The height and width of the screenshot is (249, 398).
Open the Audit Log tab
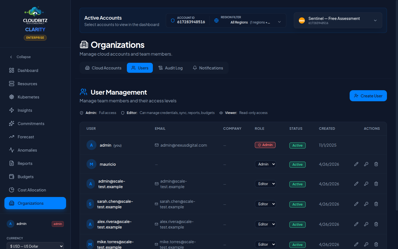(x=171, y=68)
